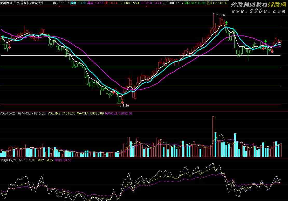Click the red up arrow above the 8.89 label
This screenshot has width=288, height=201.
coord(122,102)
